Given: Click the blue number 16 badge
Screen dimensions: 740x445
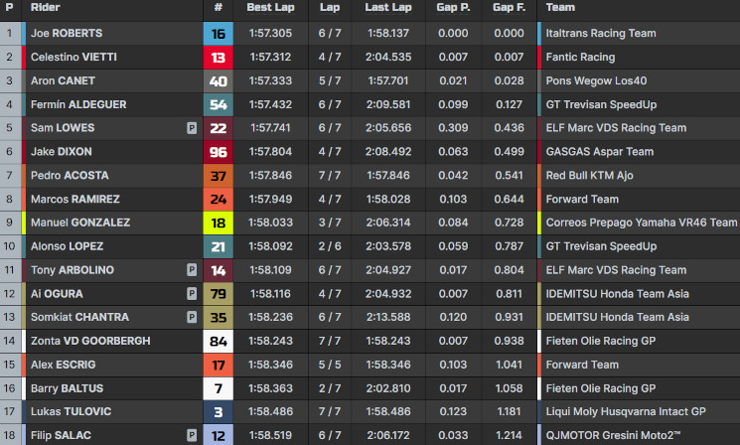Looking at the screenshot, I should [218, 34].
